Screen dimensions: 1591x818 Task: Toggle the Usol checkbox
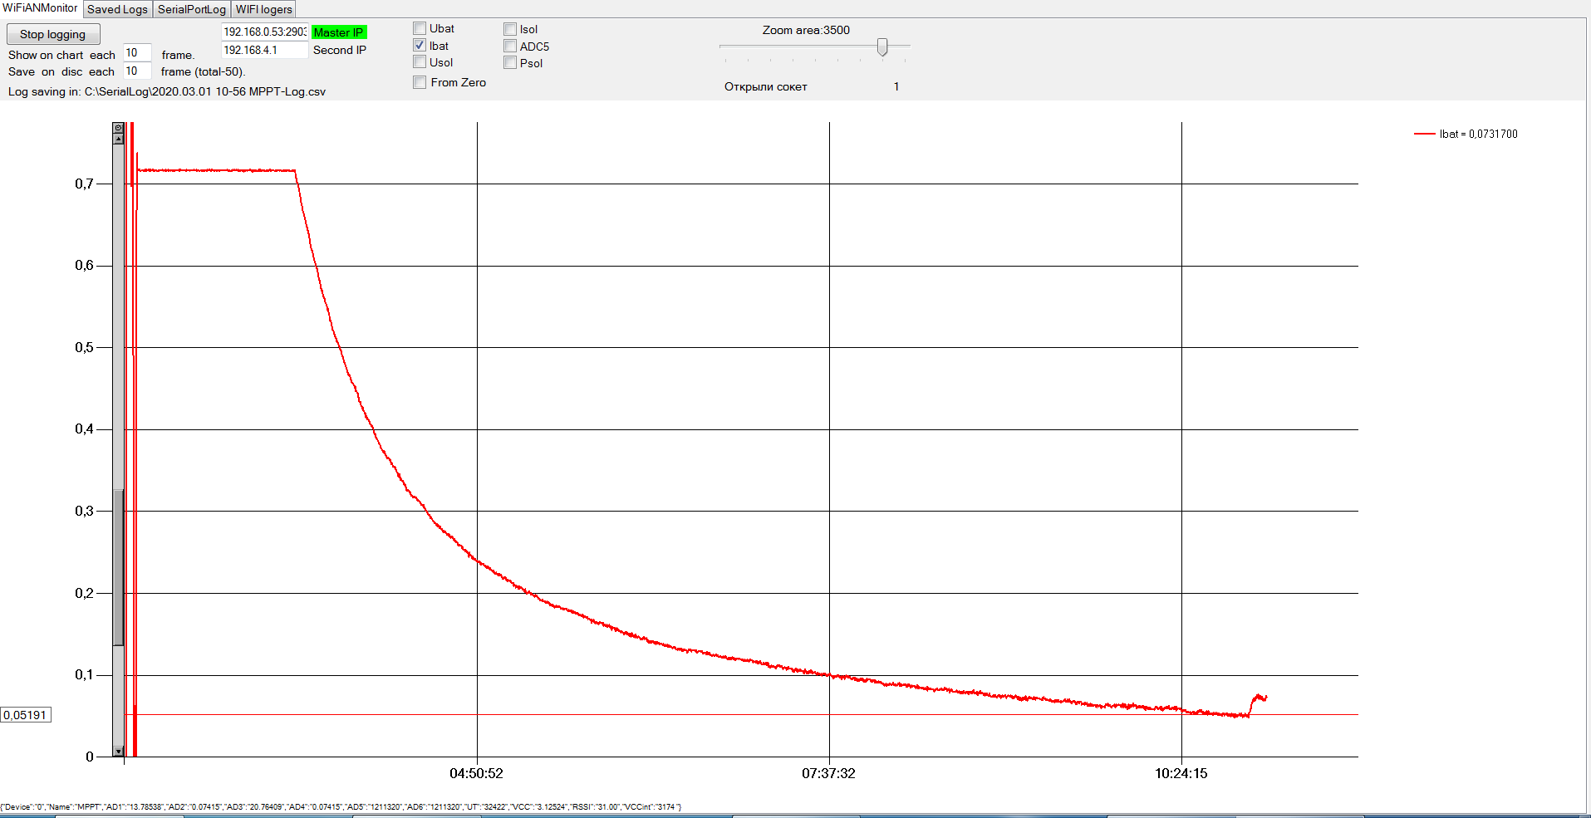(x=420, y=62)
